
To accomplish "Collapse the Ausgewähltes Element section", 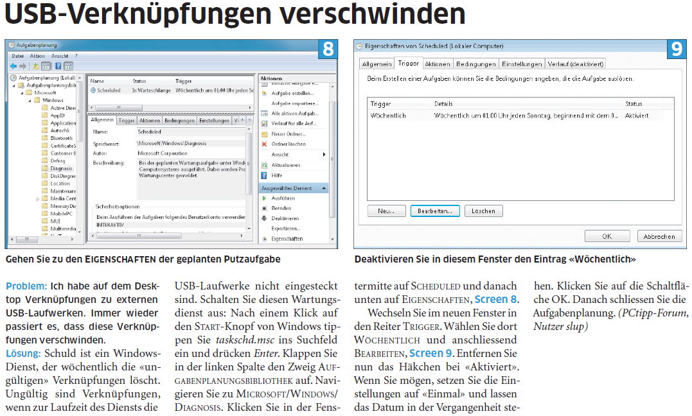I will tap(324, 188).
